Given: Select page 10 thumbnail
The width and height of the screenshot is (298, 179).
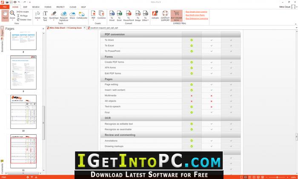Looking at the screenshot, I should click(x=23, y=112).
